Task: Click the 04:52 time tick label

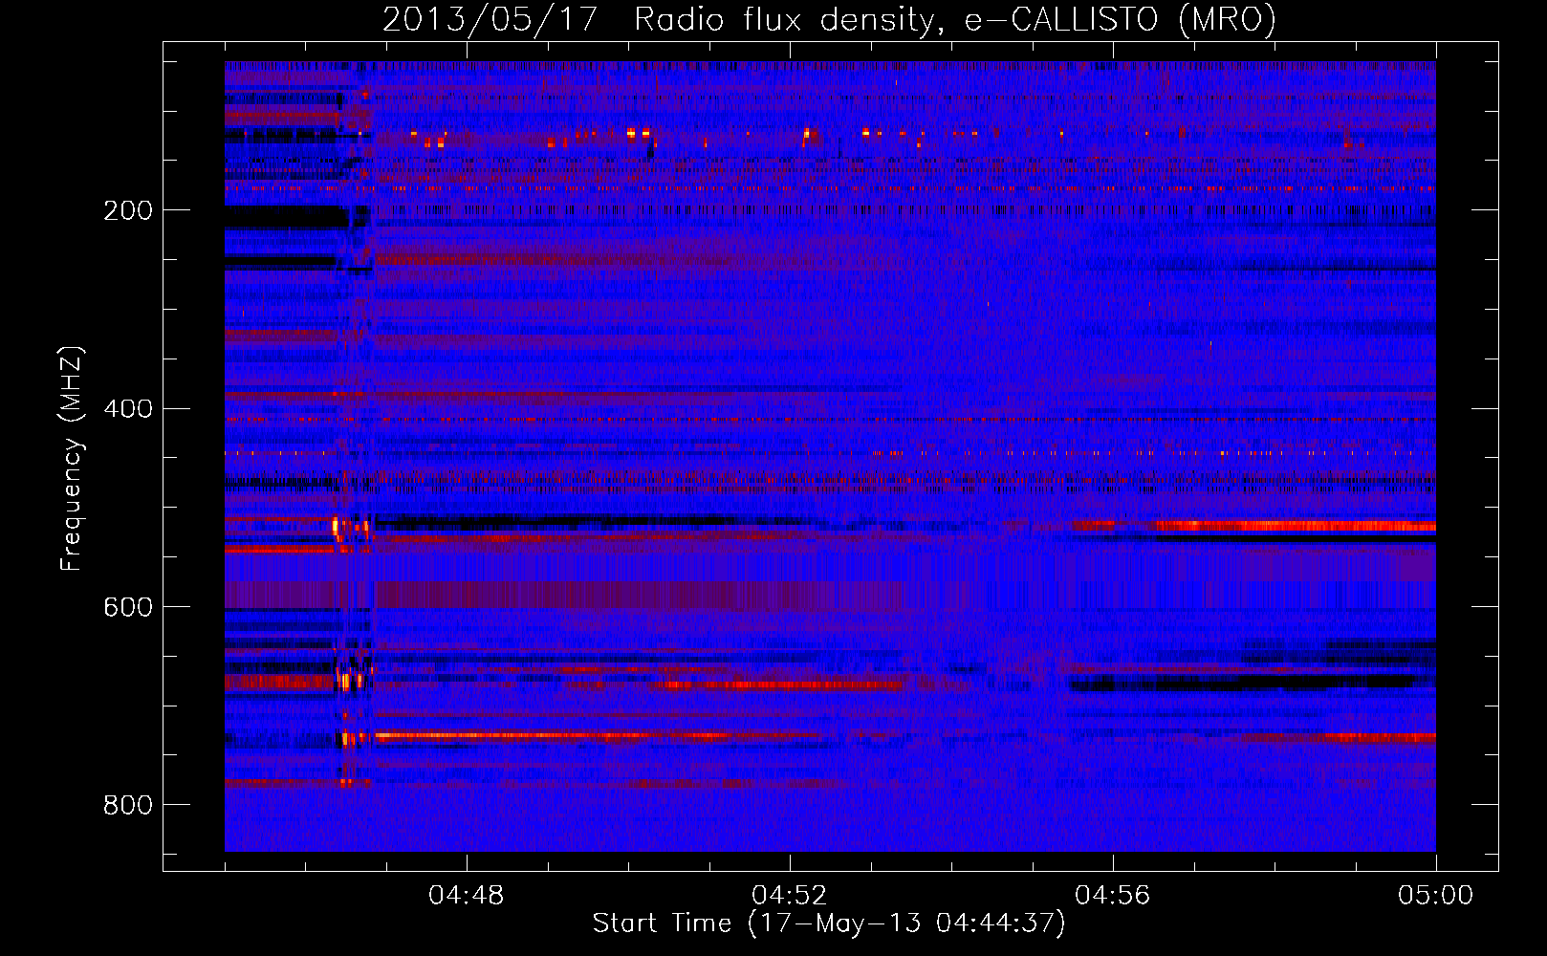Action: (x=790, y=896)
